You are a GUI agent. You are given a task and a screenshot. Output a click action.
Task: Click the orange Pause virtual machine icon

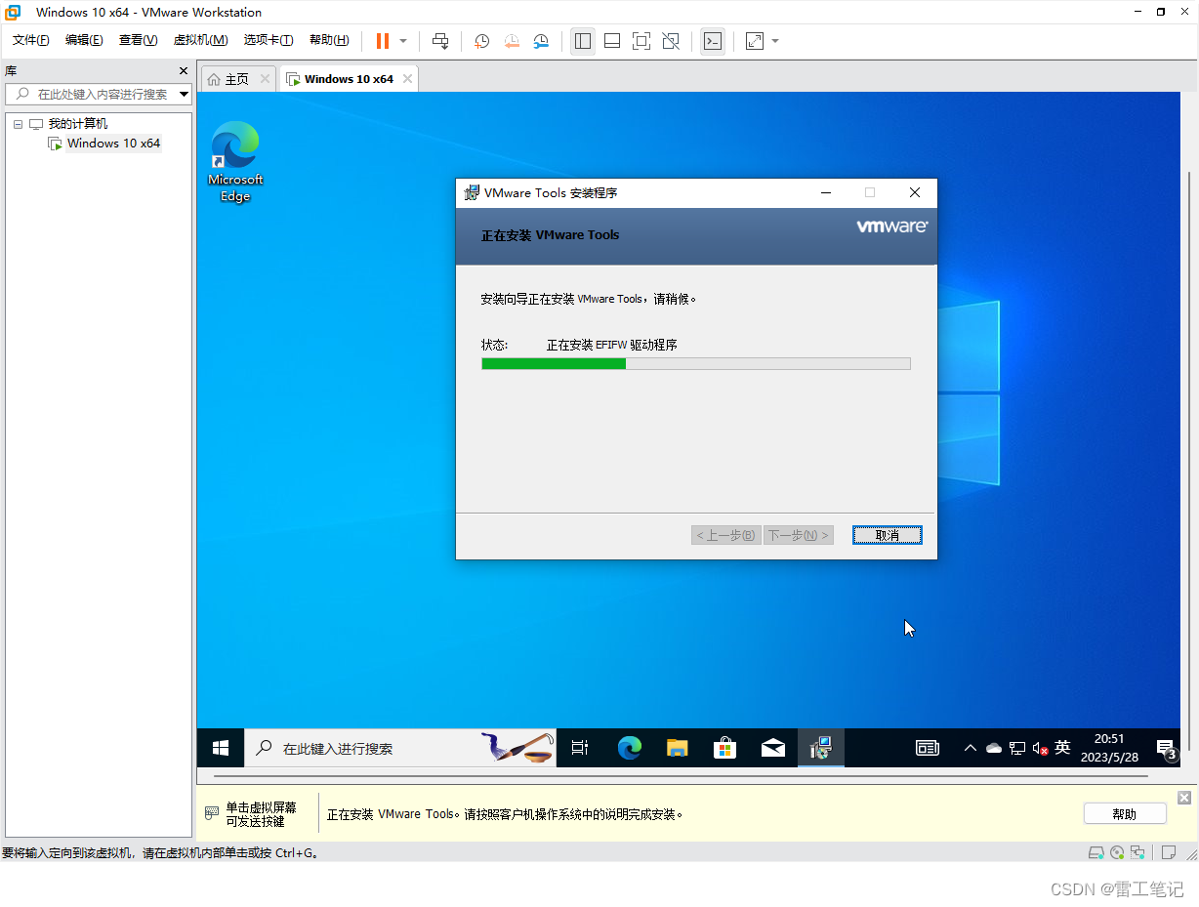[383, 41]
